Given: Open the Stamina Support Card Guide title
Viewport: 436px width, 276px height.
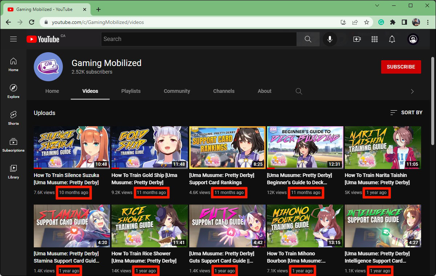Looking at the screenshot, I should point(66,257).
